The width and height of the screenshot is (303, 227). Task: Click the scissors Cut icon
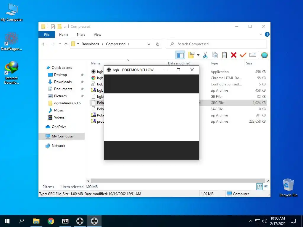pos(205,55)
